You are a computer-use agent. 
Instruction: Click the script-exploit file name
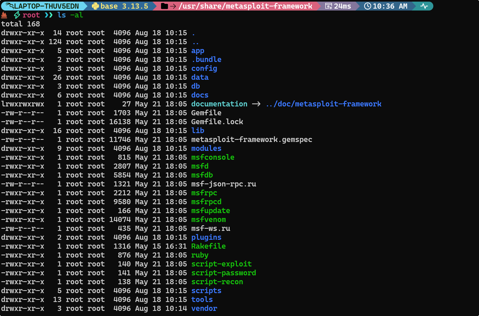[221, 264]
